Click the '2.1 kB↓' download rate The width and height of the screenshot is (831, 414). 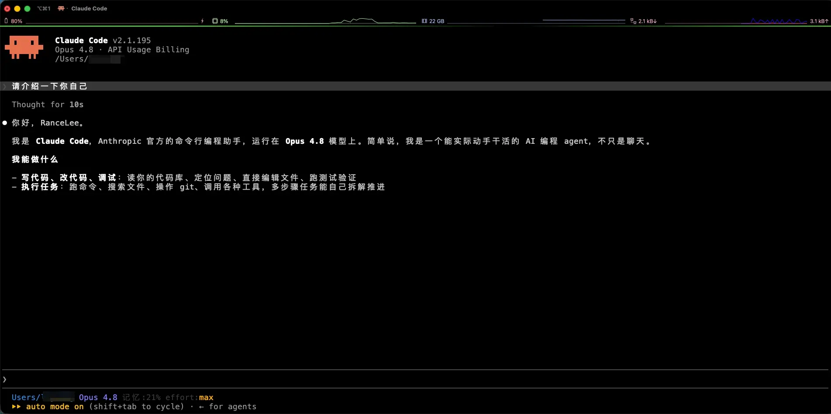[x=648, y=21]
